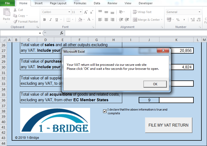Click FILE MY VAT RETURN button
This screenshot has width=207, height=146.
(x=168, y=125)
